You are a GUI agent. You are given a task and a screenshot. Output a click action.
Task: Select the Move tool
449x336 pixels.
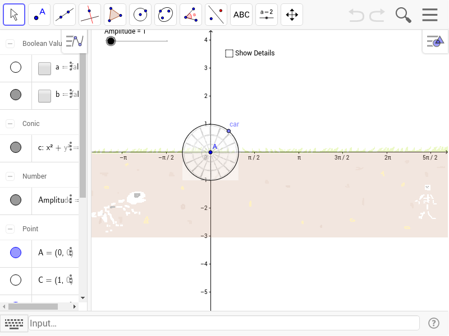coord(13,14)
